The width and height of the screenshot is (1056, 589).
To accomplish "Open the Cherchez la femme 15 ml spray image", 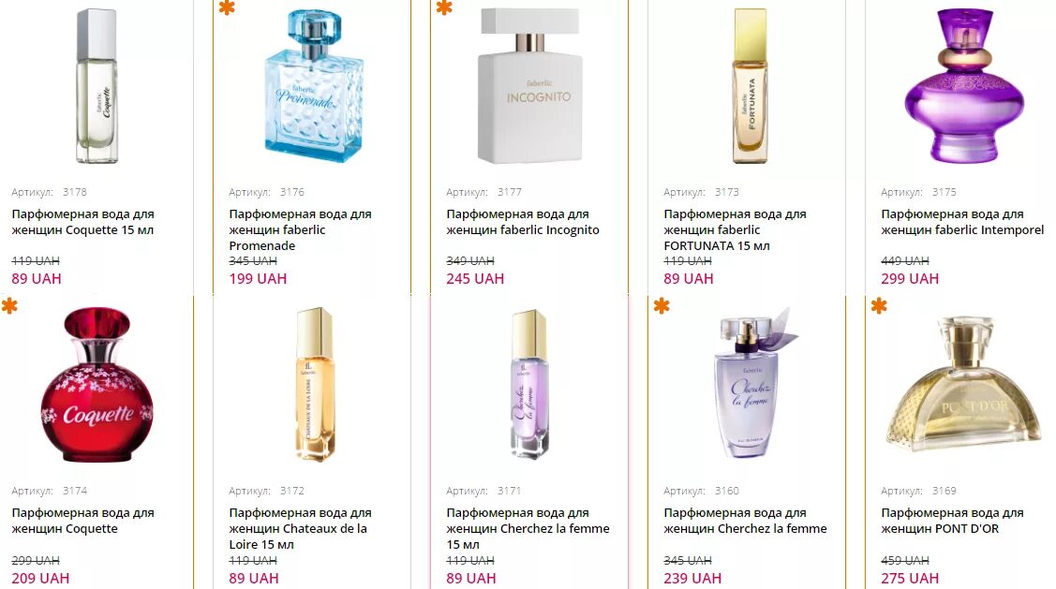I will [528, 385].
